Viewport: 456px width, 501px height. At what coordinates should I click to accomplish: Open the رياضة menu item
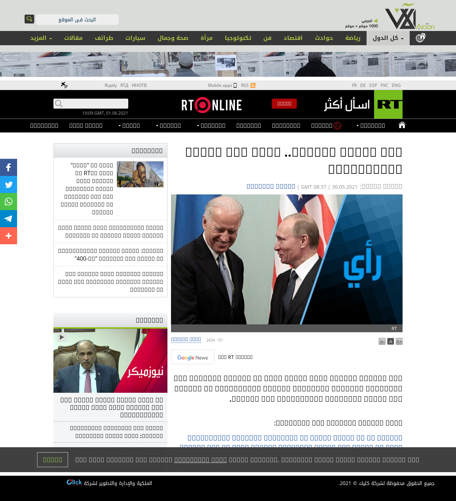pos(353,38)
